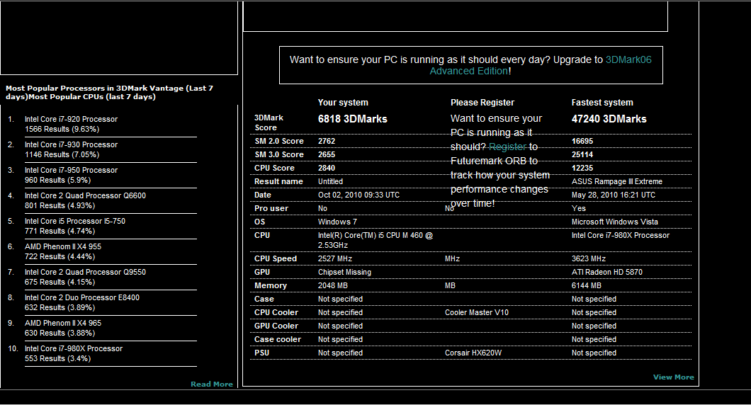
Task: Click memory value 6144 MB
Action: click(586, 285)
